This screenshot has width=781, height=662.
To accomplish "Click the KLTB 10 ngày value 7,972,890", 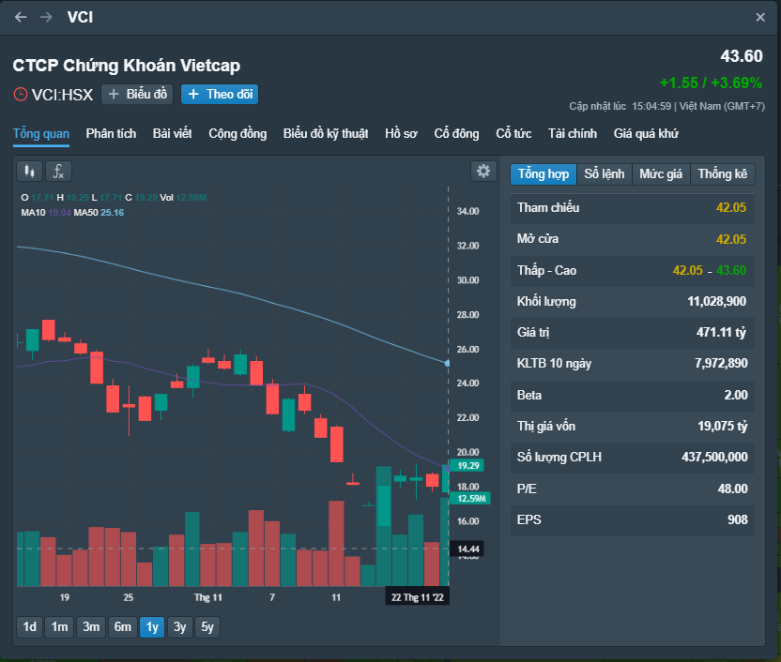I will tap(721, 363).
